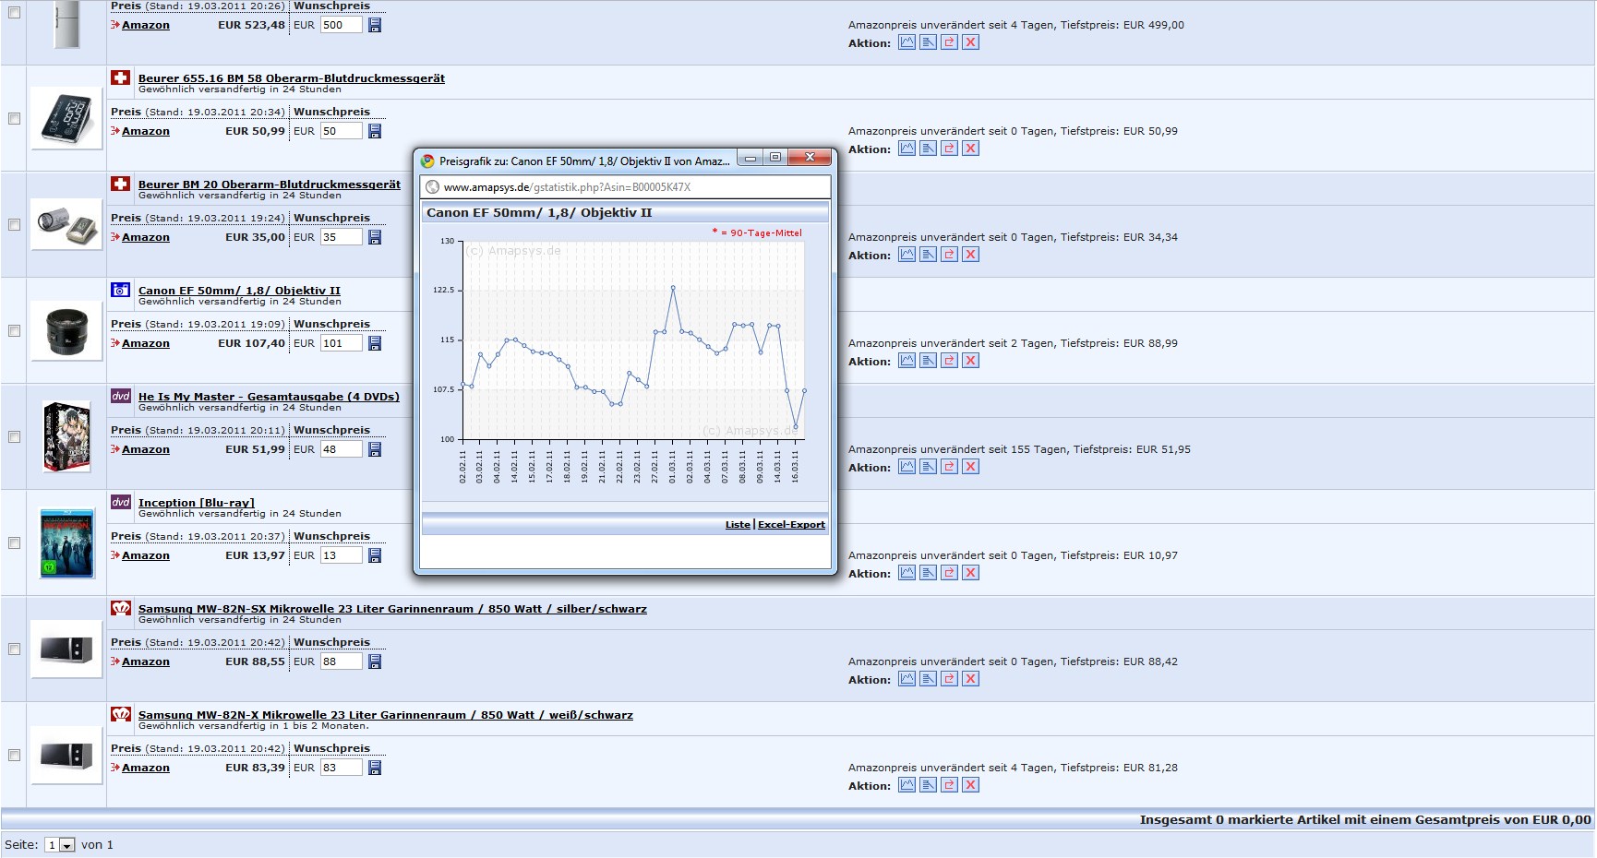Open Inception [Blu-ray] product link

click(x=197, y=503)
